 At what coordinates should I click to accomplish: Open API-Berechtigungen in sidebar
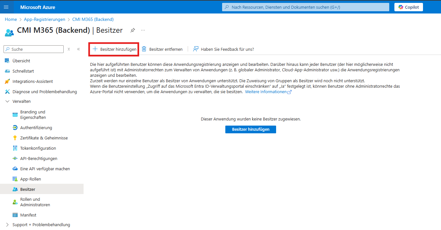[39, 158]
